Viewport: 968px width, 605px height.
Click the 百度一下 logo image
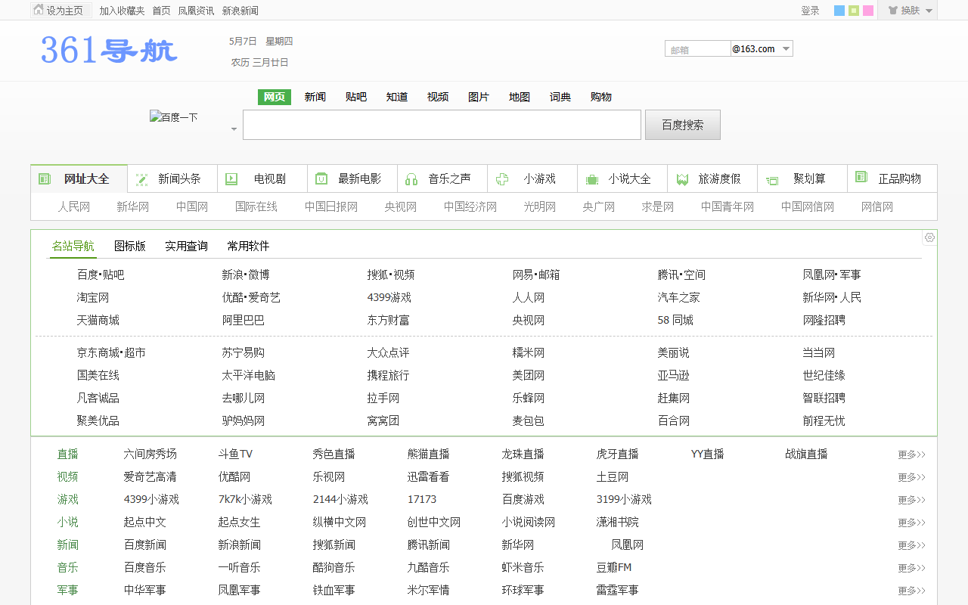click(x=174, y=117)
